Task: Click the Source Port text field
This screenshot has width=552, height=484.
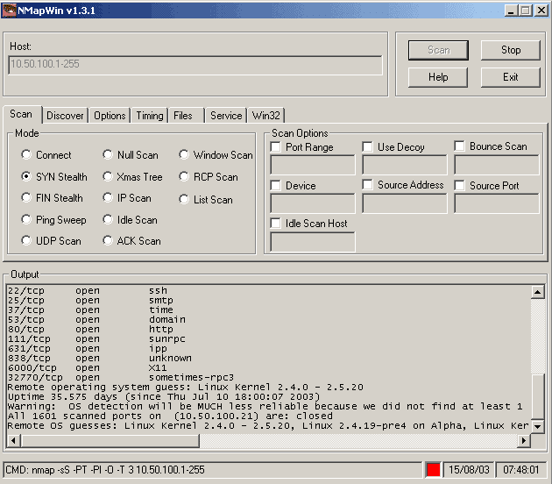Action: click(x=497, y=203)
